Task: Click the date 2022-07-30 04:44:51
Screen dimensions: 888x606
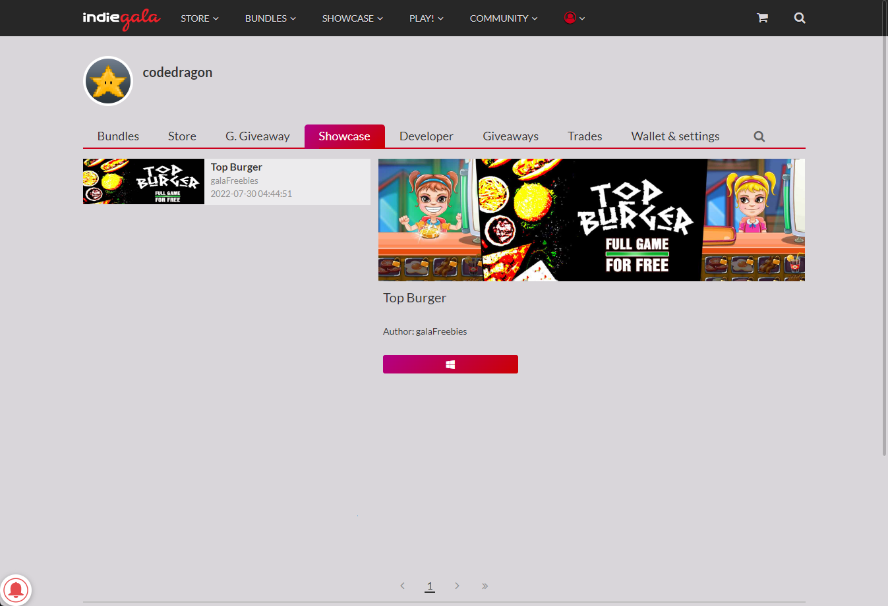Action: pos(251,194)
